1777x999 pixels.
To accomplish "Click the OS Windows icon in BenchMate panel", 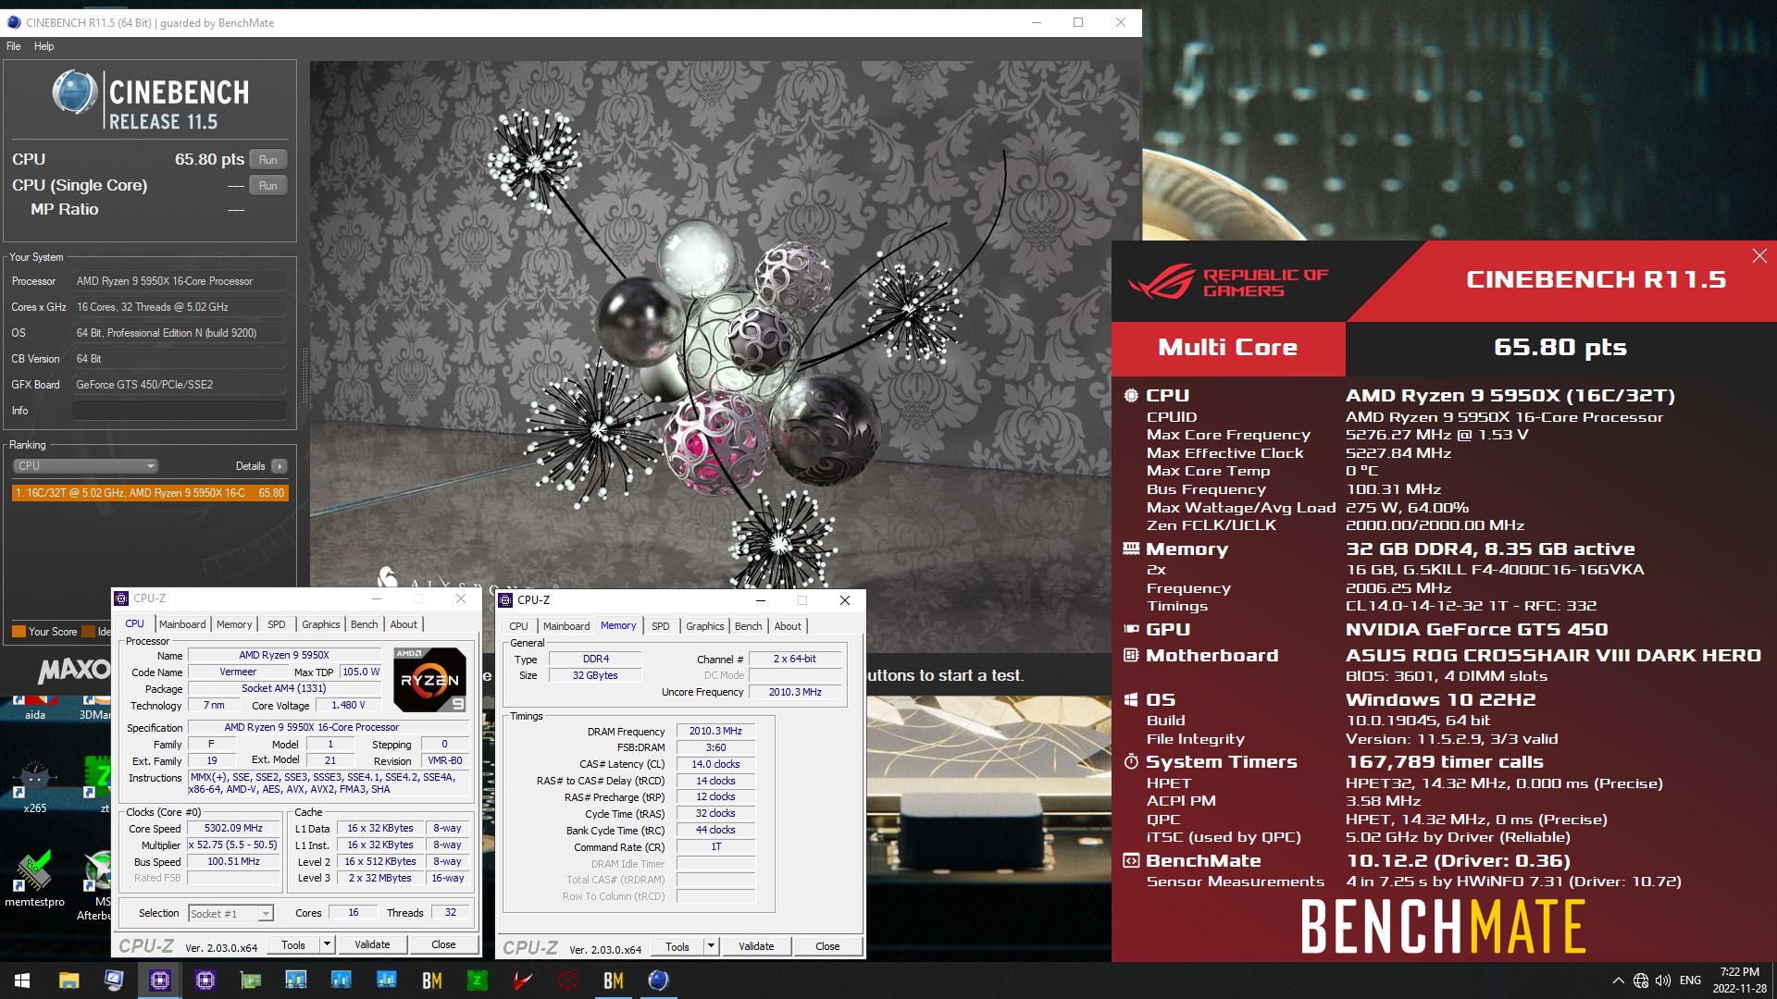I will 1131,700.
